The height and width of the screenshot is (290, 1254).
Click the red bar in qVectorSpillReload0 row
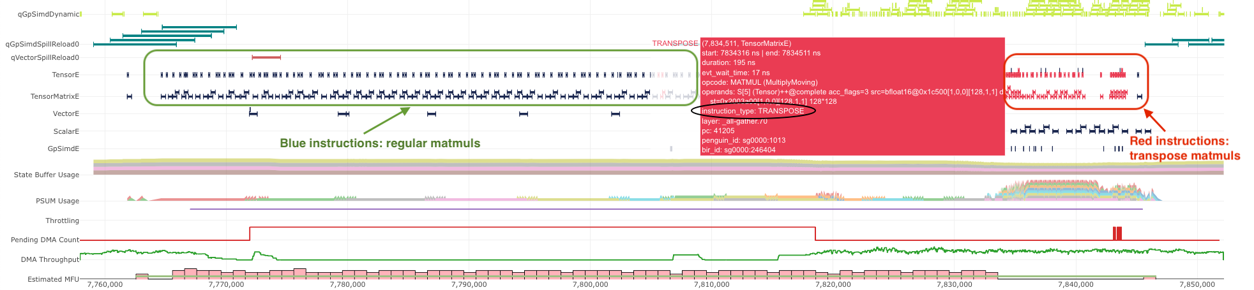(x=266, y=57)
